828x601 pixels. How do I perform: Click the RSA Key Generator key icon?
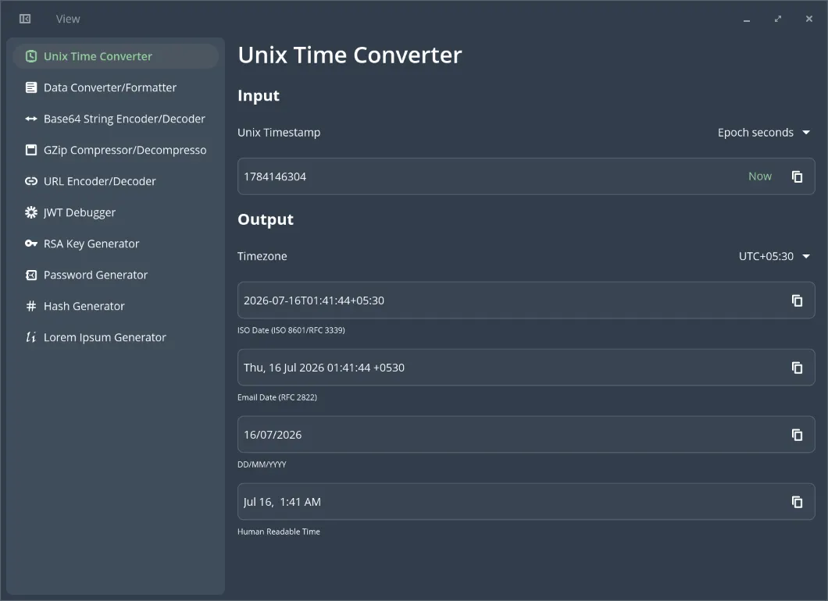coord(31,244)
